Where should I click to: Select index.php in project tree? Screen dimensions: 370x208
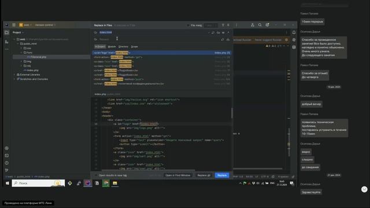32,70
